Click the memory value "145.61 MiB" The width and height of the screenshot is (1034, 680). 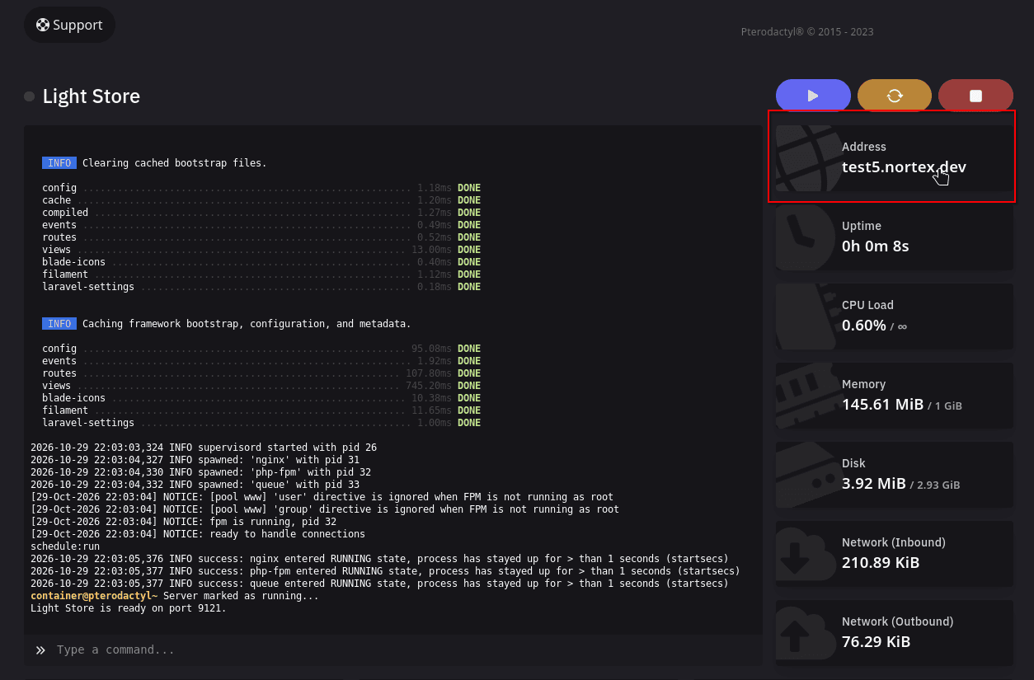pos(882,405)
